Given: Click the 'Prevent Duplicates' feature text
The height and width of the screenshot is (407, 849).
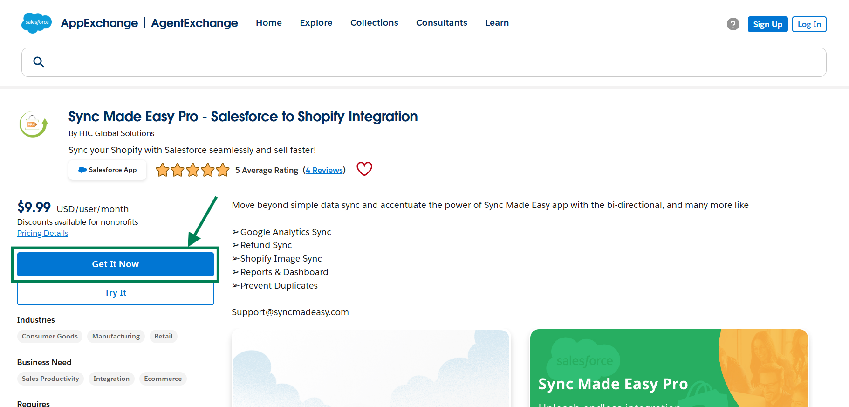Looking at the screenshot, I should [279, 286].
